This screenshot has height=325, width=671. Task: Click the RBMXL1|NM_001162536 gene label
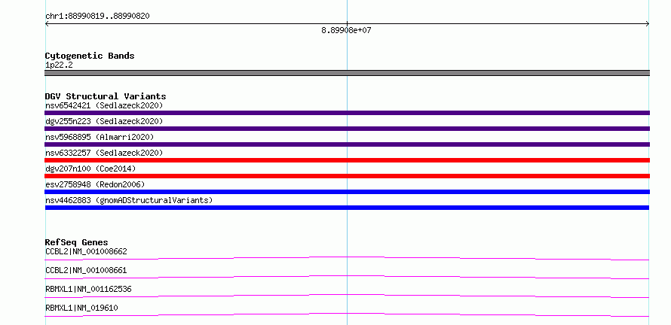88,289
